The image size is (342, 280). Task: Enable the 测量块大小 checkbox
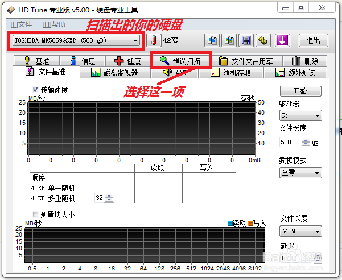[35, 215]
